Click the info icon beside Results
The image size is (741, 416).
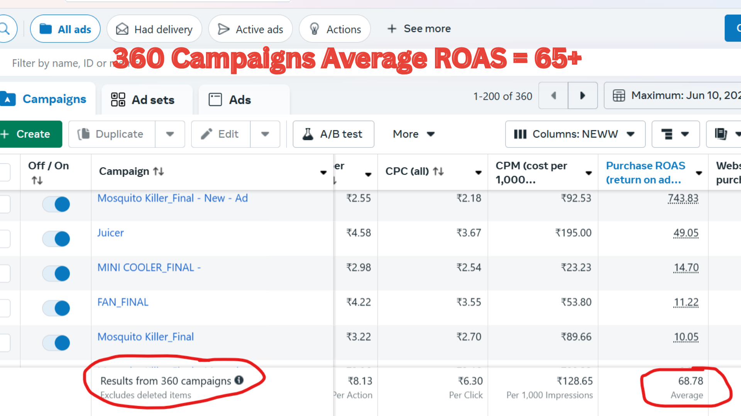[x=239, y=380]
